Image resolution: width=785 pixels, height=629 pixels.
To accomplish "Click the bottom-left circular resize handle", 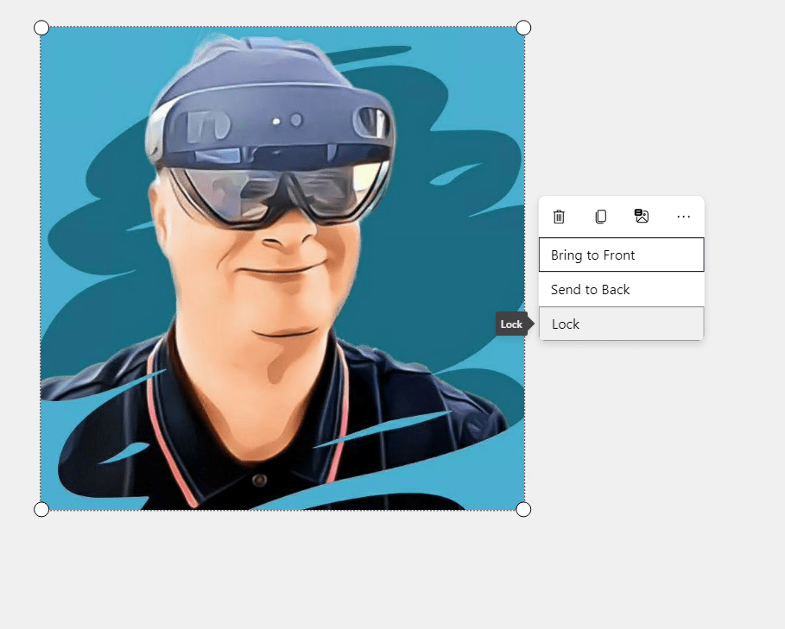I will [x=41, y=509].
